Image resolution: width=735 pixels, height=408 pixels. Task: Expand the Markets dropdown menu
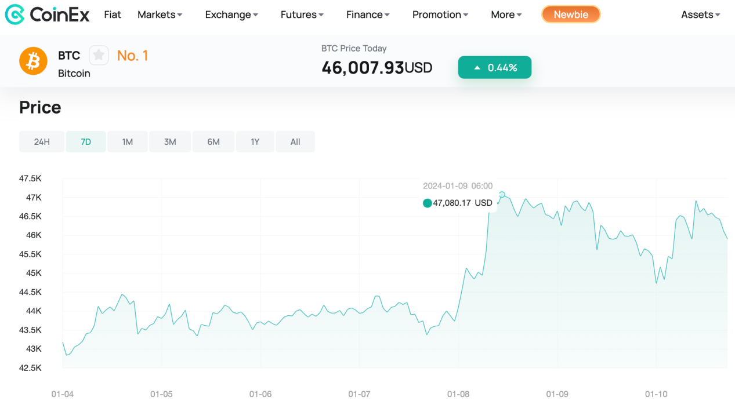point(160,14)
